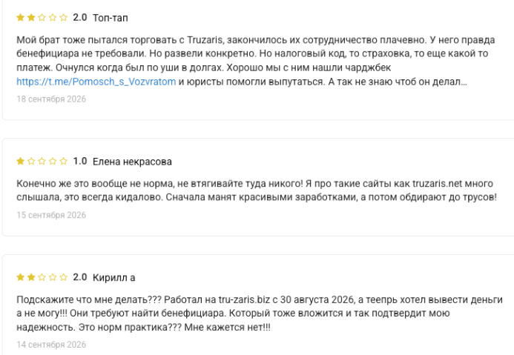514x355 pixels.
Task: Click the 2.0 rating of Кирилл а
Action: pos(79,277)
